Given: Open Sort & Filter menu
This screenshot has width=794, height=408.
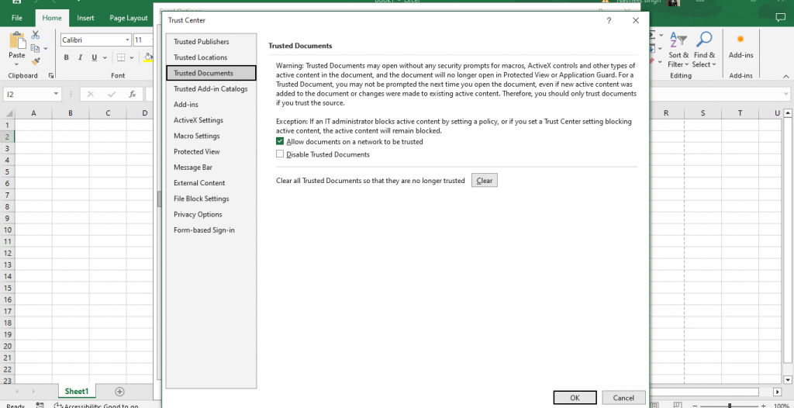Looking at the screenshot, I should pos(678,50).
